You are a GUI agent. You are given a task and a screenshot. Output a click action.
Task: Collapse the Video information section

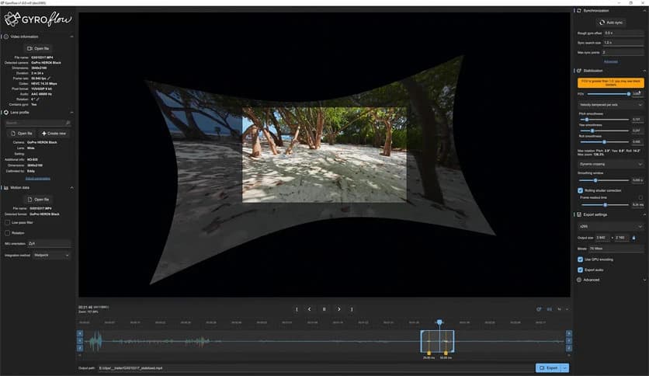[x=71, y=37]
